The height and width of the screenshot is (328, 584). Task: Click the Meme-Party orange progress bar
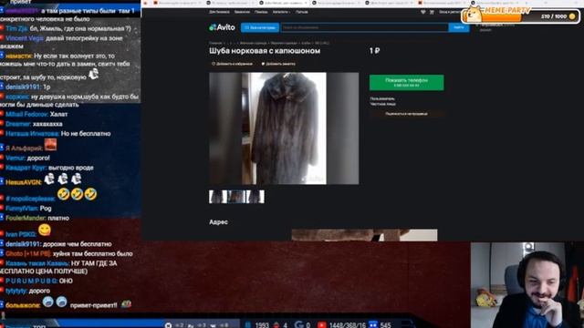[x=503, y=17]
